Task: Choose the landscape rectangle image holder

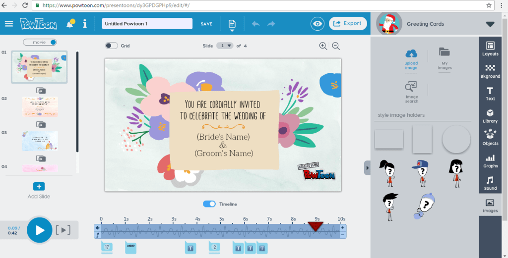Action: click(389, 139)
